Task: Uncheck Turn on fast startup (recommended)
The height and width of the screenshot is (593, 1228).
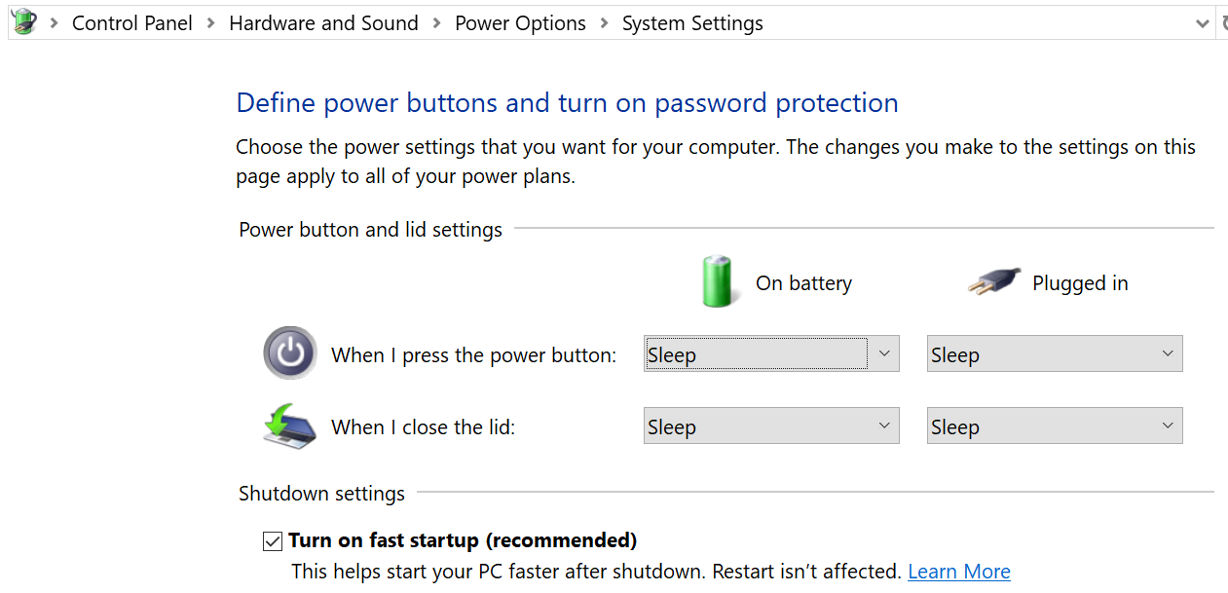Action: (x=272, y=539)
